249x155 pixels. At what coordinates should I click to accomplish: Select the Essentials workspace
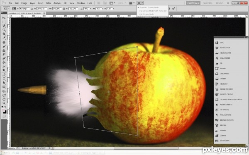pyautogui.click(x=193, y=3)
